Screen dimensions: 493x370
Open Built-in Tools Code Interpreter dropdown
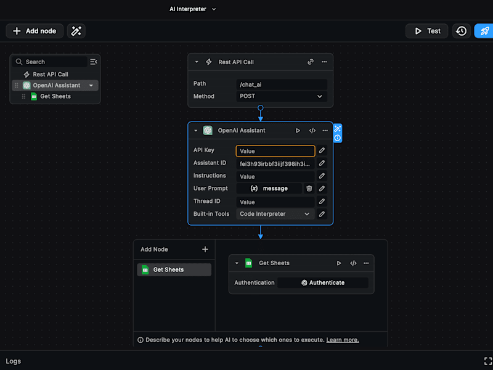pos(275,214)
